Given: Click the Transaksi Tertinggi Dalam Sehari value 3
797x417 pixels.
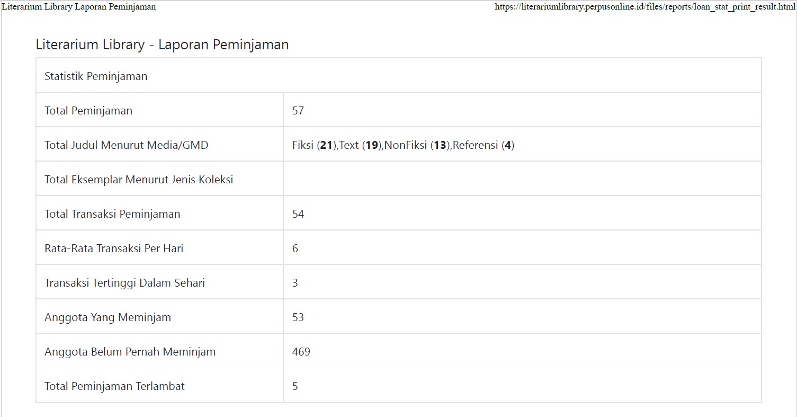Looking at the screenshot, I should [295, 283].
